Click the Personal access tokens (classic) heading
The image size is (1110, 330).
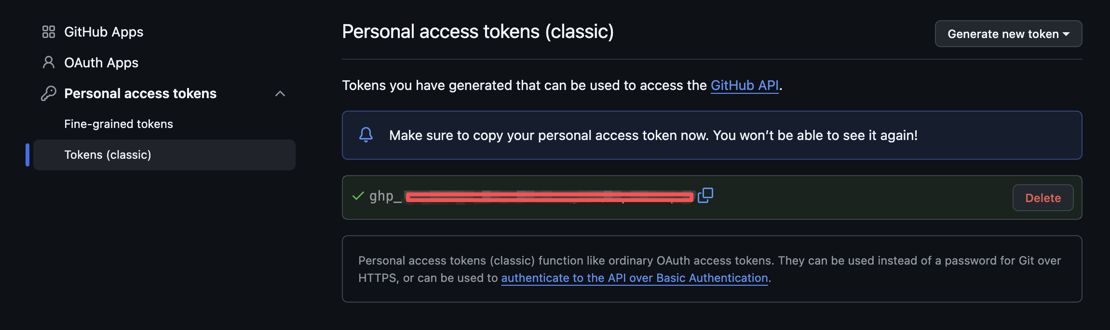tap(478, 32)
